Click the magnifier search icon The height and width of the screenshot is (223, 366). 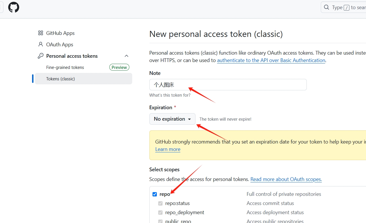[x=327, y=7]
